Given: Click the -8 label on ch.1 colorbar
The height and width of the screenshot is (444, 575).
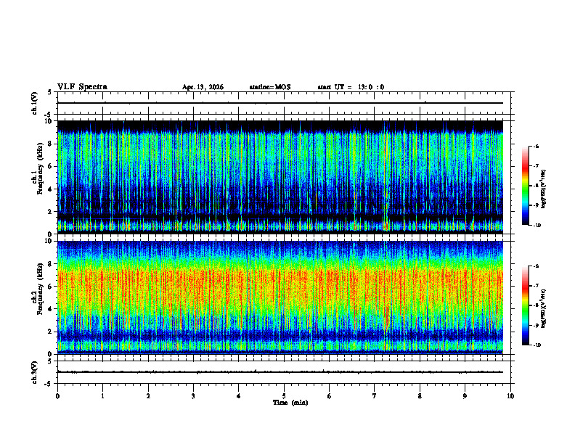Looking at the screenshot, I should pyautogui.click(x=536, y=186).
